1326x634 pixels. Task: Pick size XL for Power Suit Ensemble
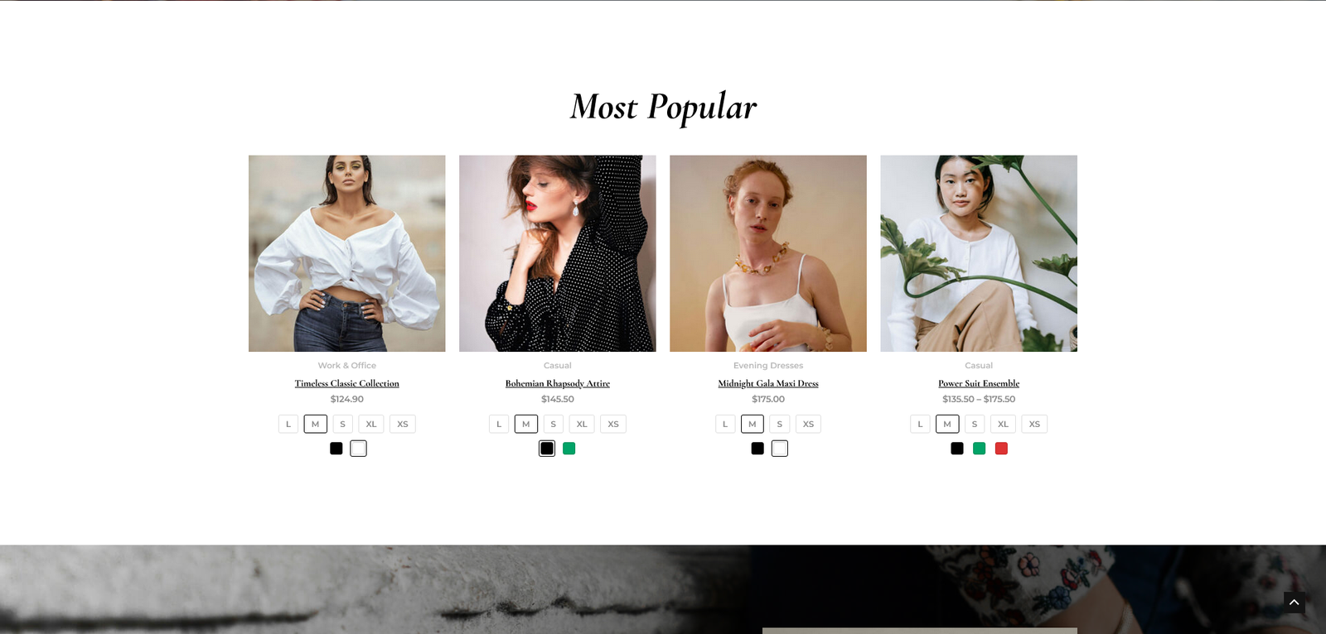(1003, 424)
